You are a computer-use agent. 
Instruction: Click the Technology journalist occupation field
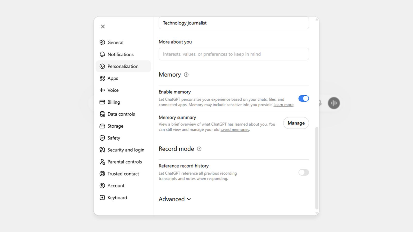(x=234, y=23)
